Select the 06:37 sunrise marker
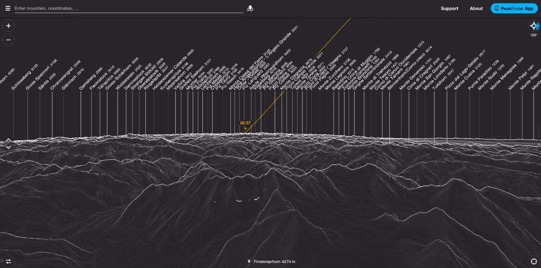The width and height of the screenshot is (541, 268). point(245,125)
